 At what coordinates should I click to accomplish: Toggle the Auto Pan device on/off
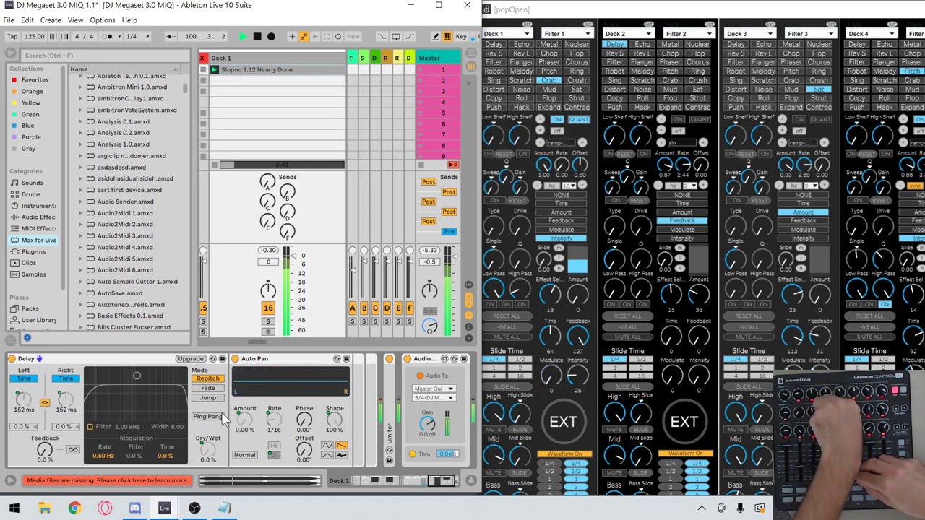(236, 358)
